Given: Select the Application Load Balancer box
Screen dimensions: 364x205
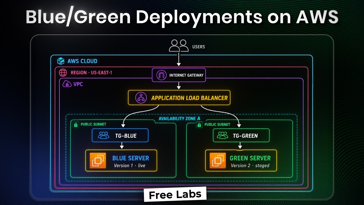Looking at the screenshot, I should click(179, 98).
